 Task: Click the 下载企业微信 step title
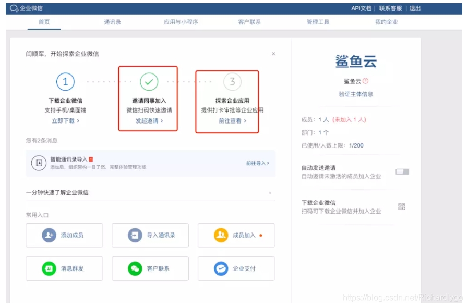65,101
